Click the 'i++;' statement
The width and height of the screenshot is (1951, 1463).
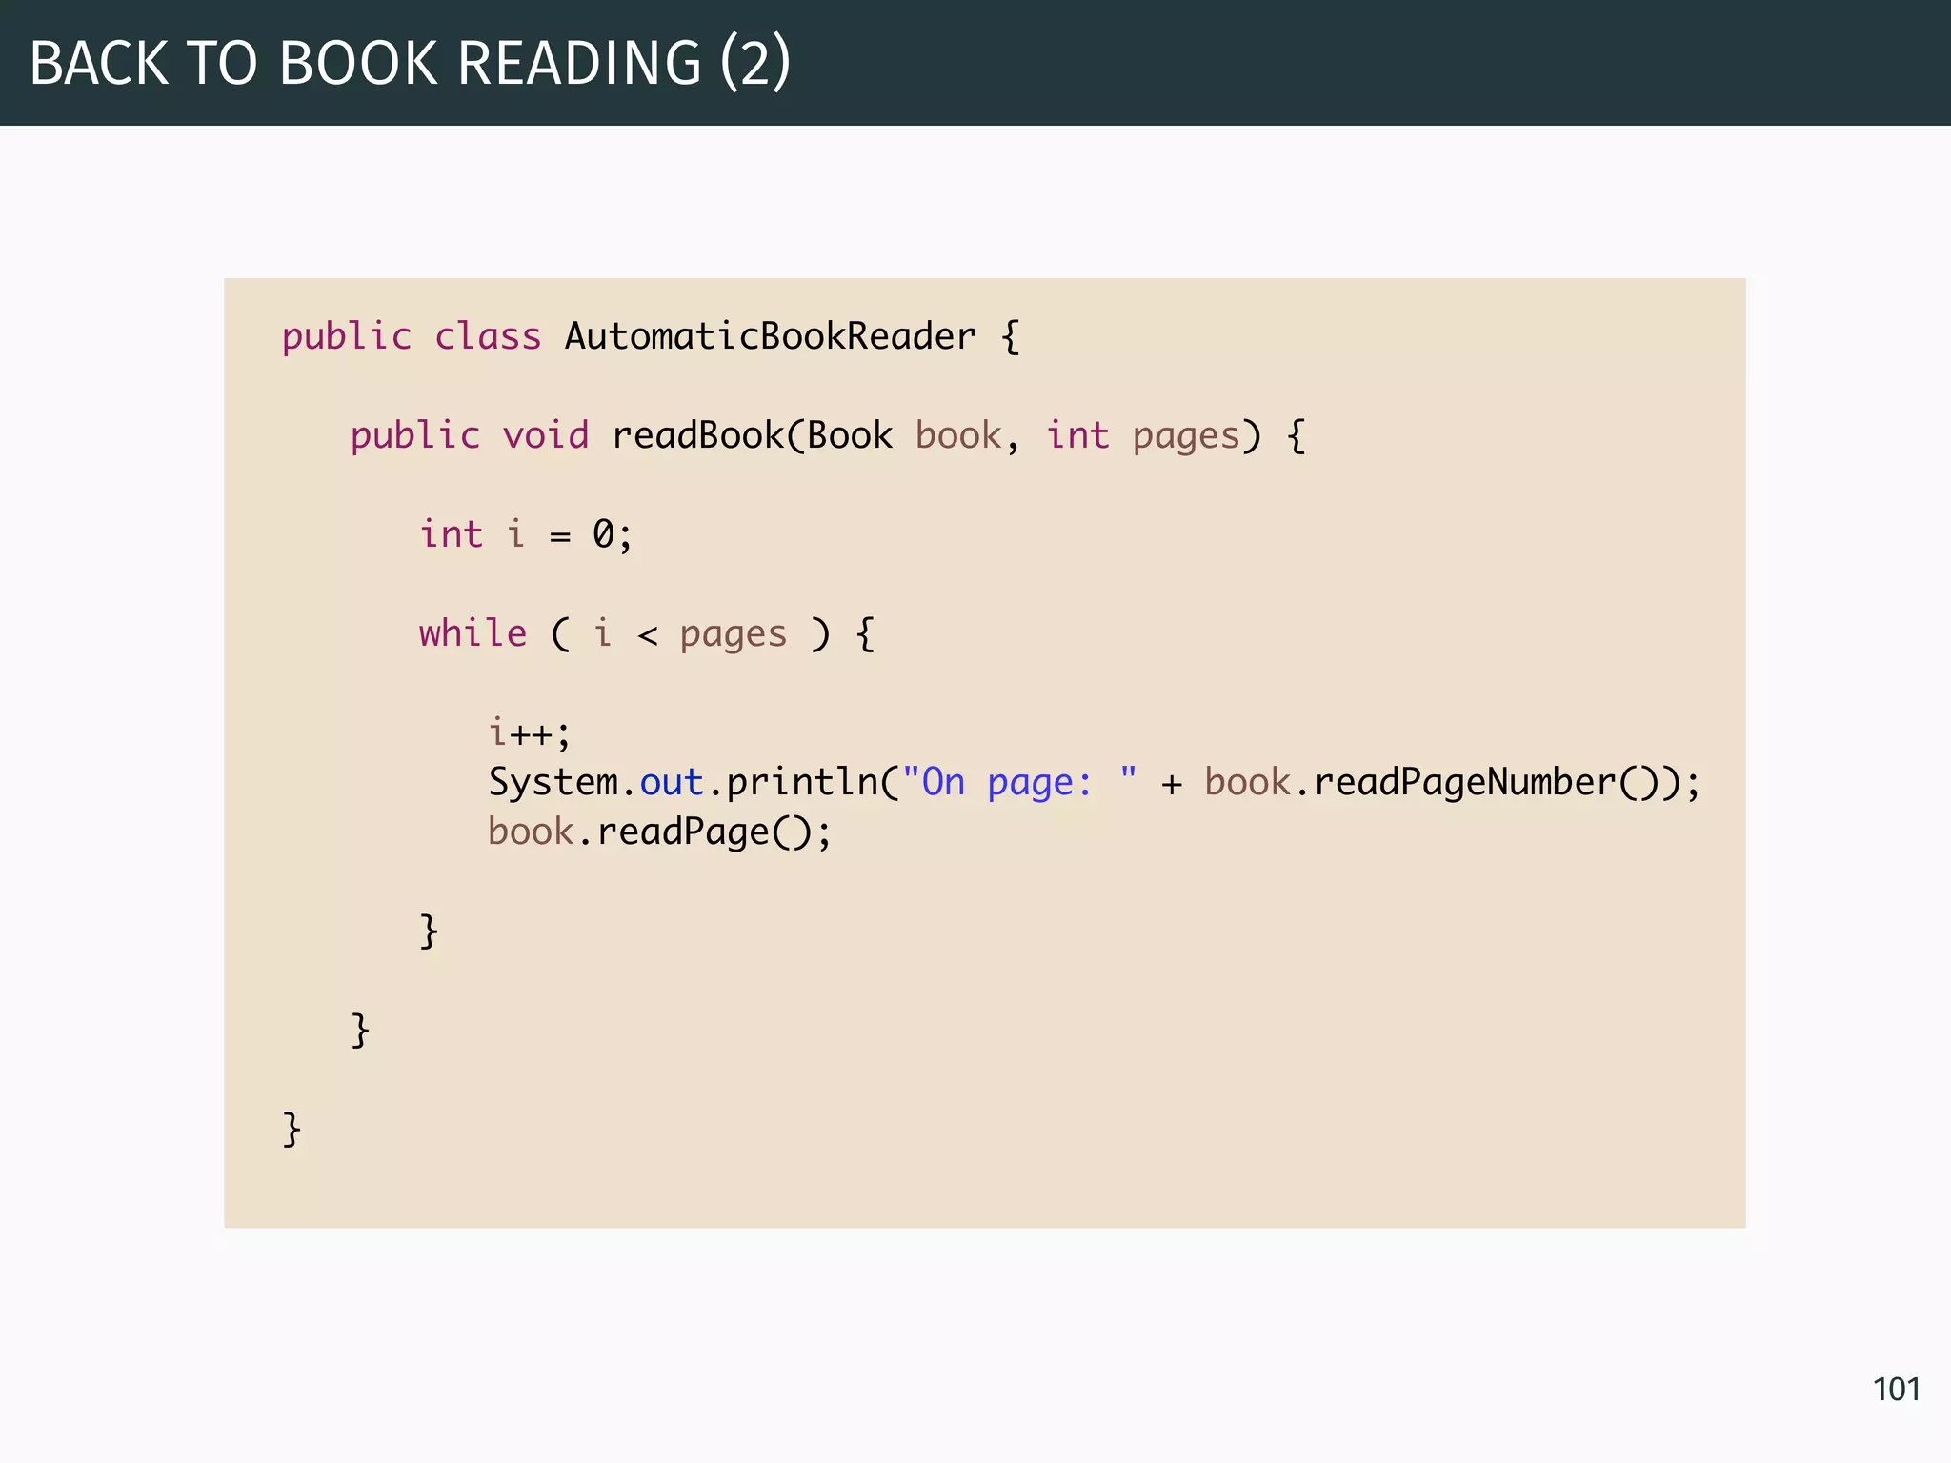(529, 733)
